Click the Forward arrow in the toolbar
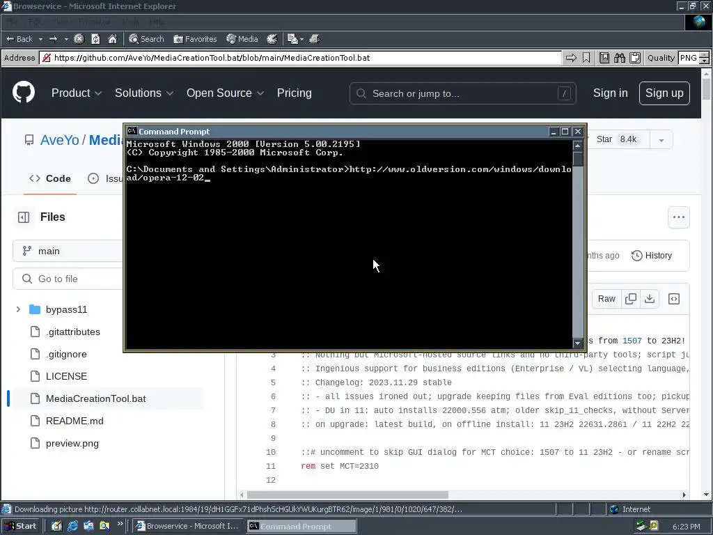 click(53, 39)
